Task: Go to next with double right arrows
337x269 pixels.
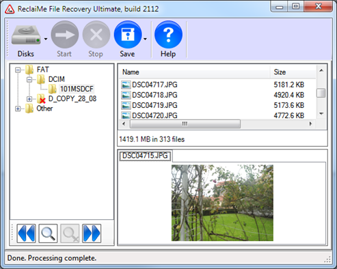Action: (92, 233)
